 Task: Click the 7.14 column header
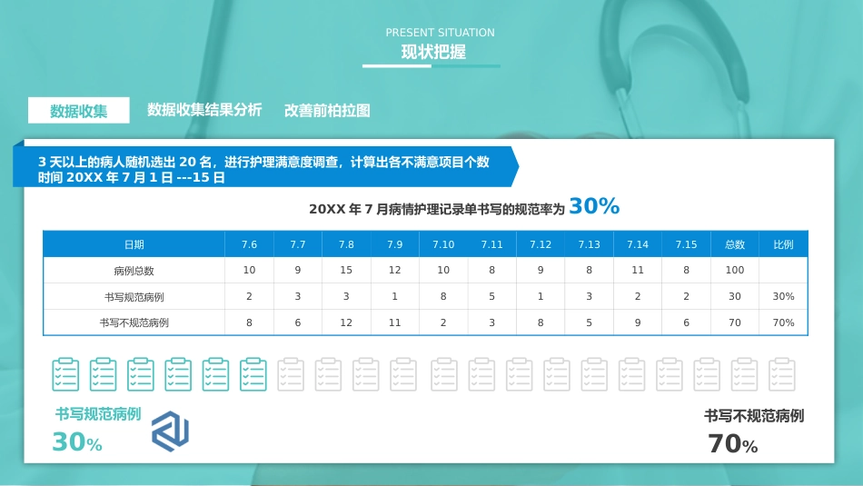pos(638,244)
